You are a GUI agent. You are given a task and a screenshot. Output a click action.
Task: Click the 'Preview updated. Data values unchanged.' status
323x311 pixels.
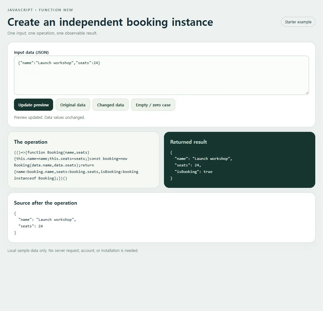click(49, 117)
